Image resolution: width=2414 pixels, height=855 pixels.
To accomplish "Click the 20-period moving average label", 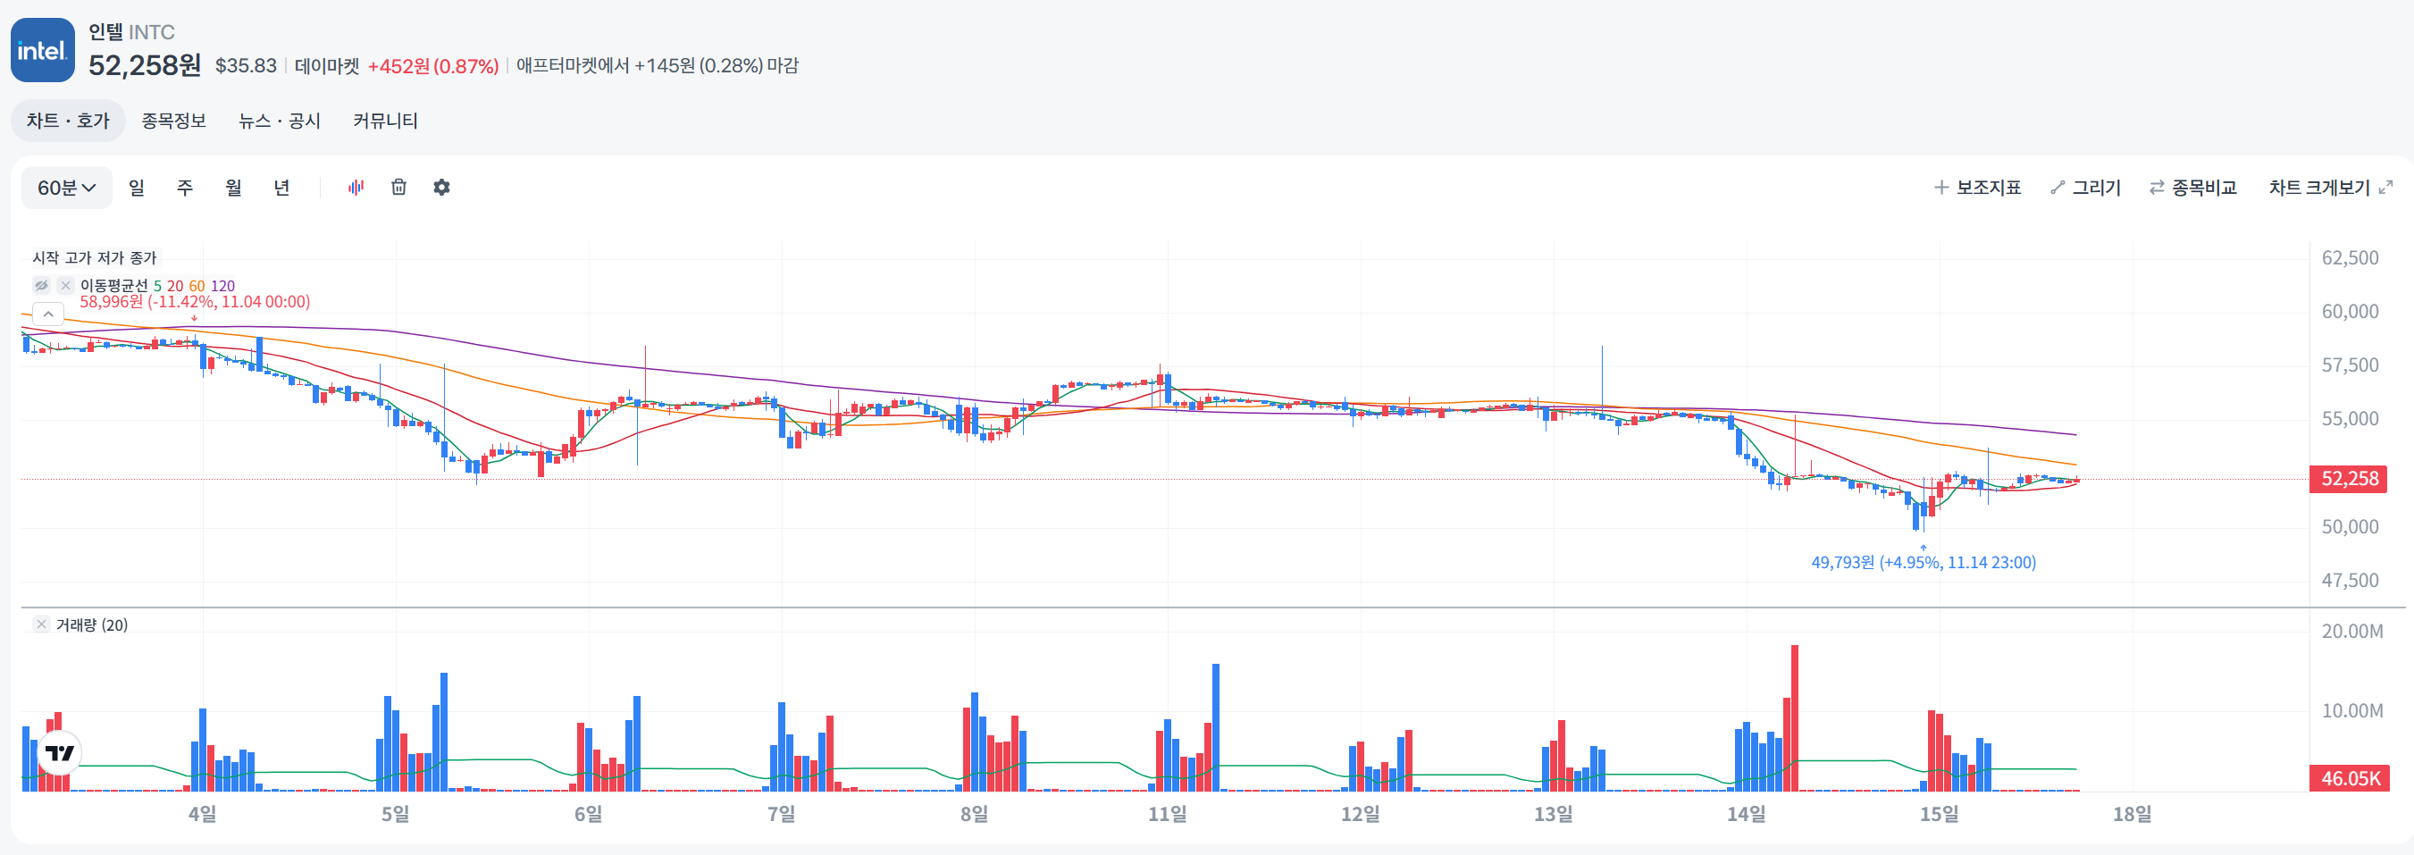I will pyautogui.click(x=175, y=286).
